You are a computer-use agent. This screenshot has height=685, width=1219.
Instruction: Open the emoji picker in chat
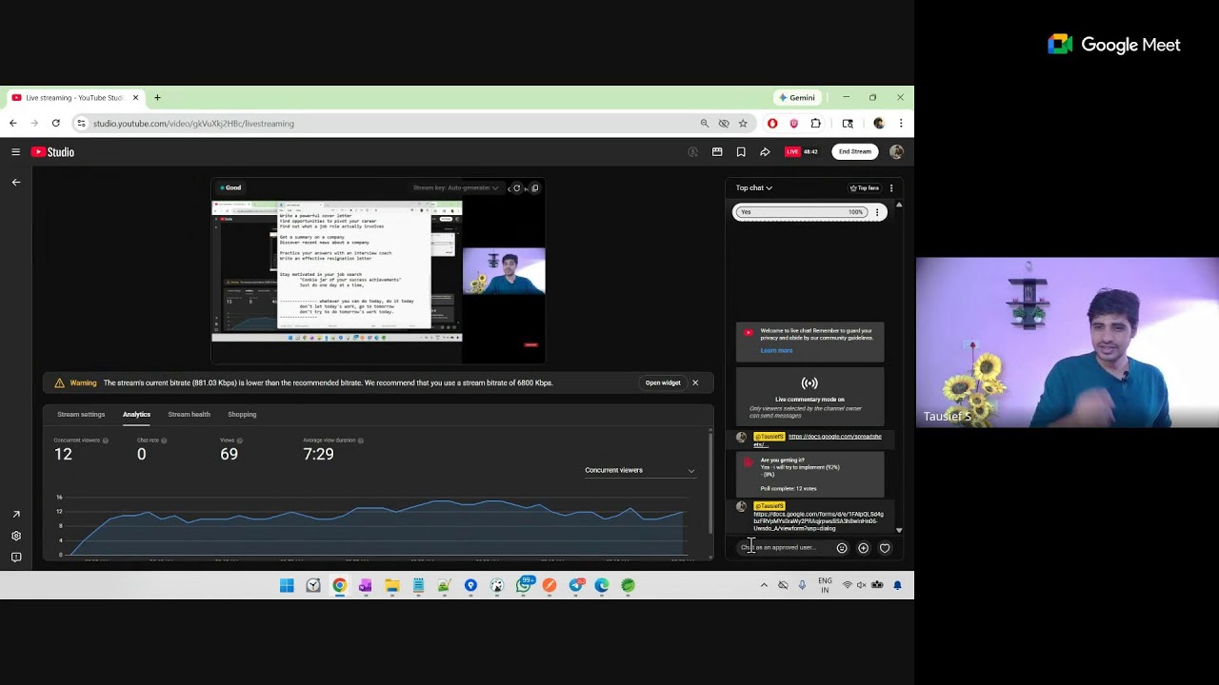tap(842, 548)
